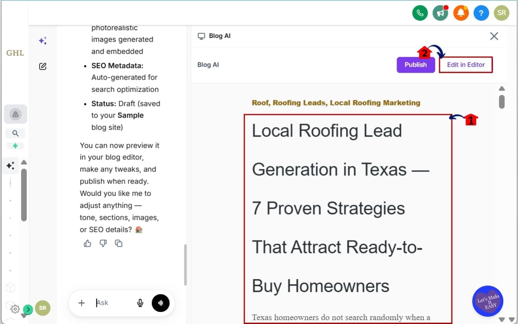Viewport: 518px width, 324px height.
Task: Click the Blog AI monitor icon
Action: point(201,36)
